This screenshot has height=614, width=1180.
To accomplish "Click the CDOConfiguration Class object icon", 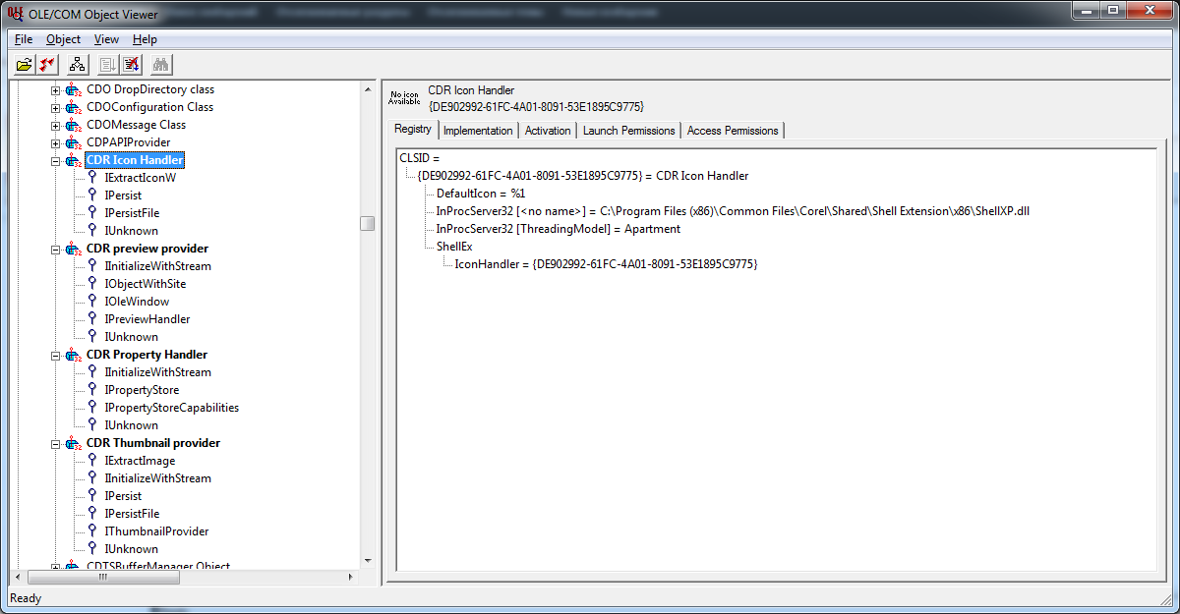I will point(74,107).
